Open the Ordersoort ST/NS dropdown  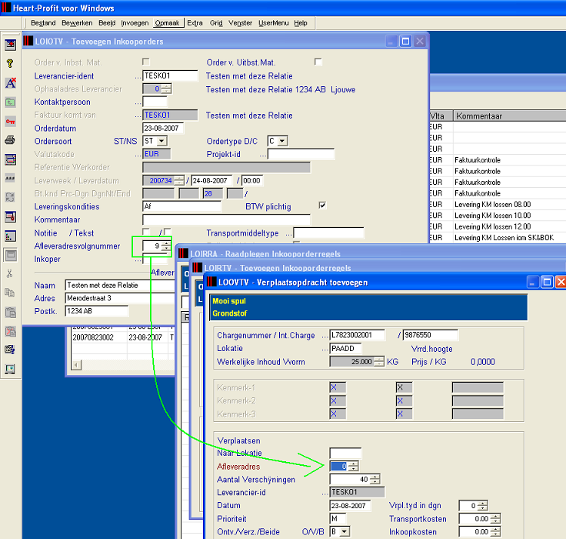click(162, 141)
